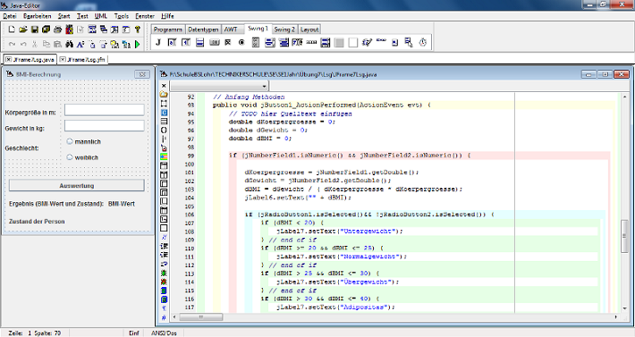Click the Körpergröße in m input field
This screenshot has height=337, width=635.
[105, 110]
